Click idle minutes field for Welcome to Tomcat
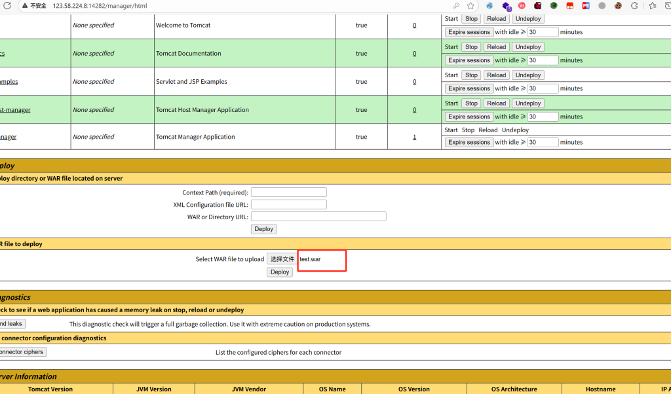 tap(543, 32)
